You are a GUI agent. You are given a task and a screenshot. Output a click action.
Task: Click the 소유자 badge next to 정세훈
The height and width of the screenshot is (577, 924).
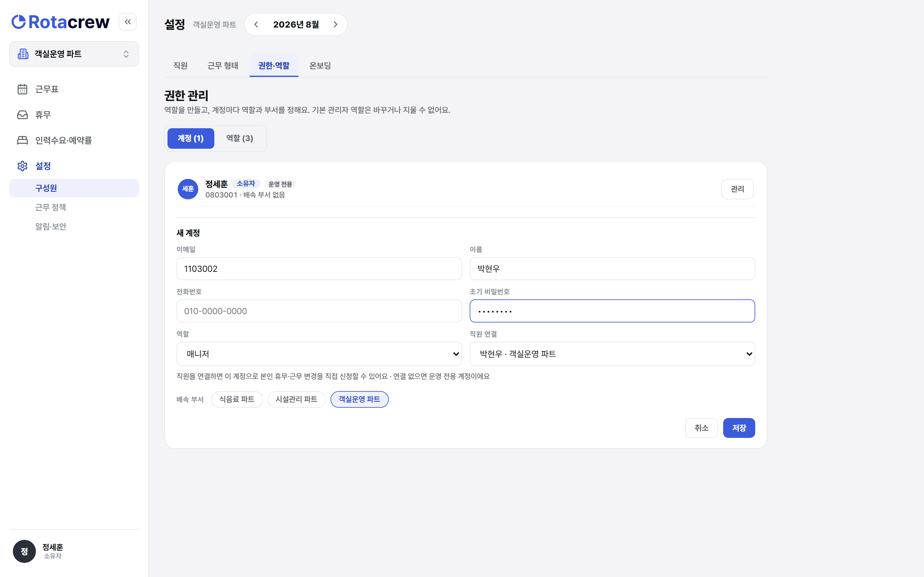(245, 184)
